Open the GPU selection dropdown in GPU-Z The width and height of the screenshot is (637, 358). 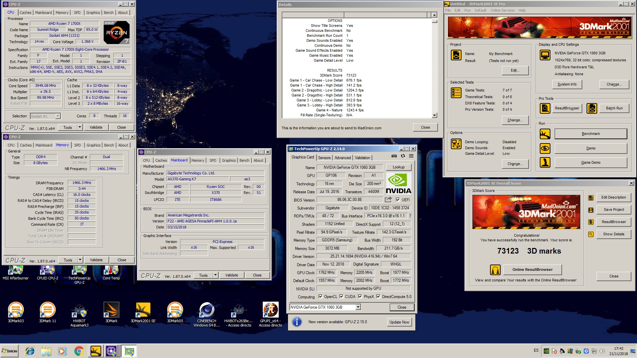[x=358, y=307]
